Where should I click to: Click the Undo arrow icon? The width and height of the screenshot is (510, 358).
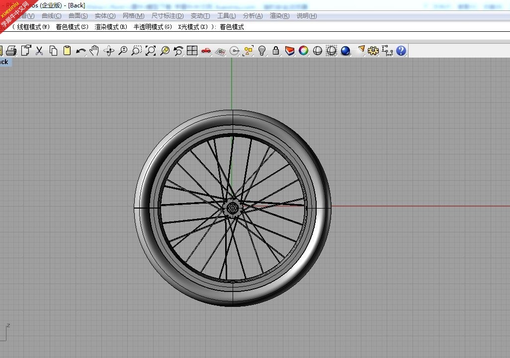pos(81,51)
